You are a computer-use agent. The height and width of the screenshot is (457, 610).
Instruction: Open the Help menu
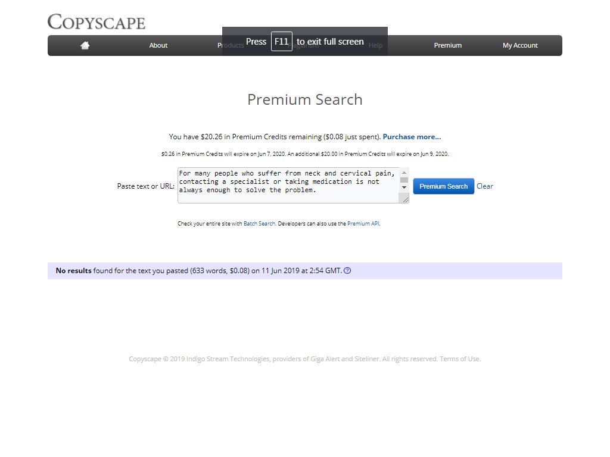(375, 45)
